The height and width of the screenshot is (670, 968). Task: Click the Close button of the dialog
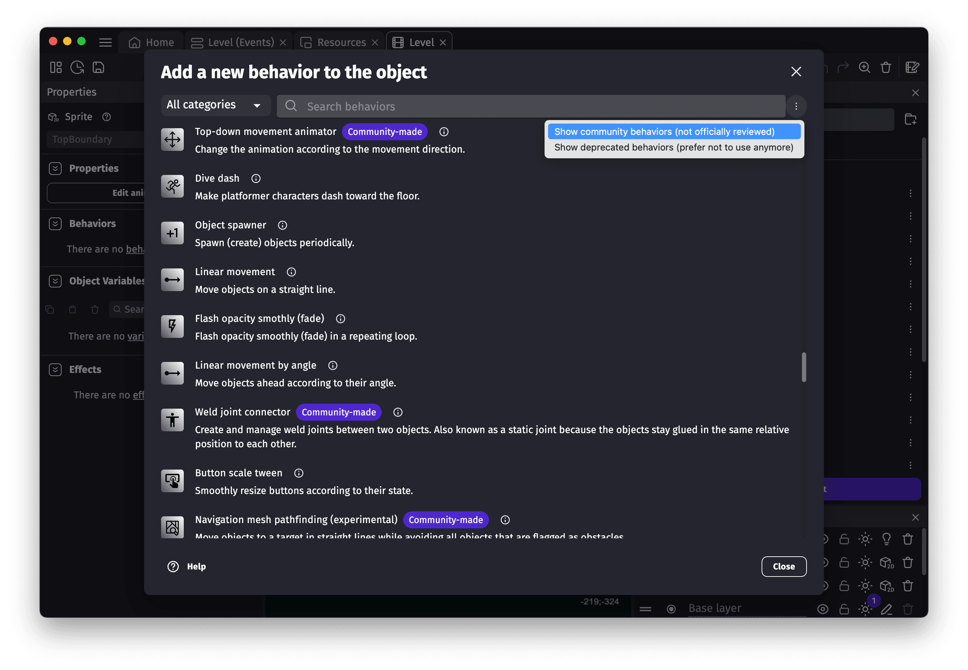tap(783, 566)
